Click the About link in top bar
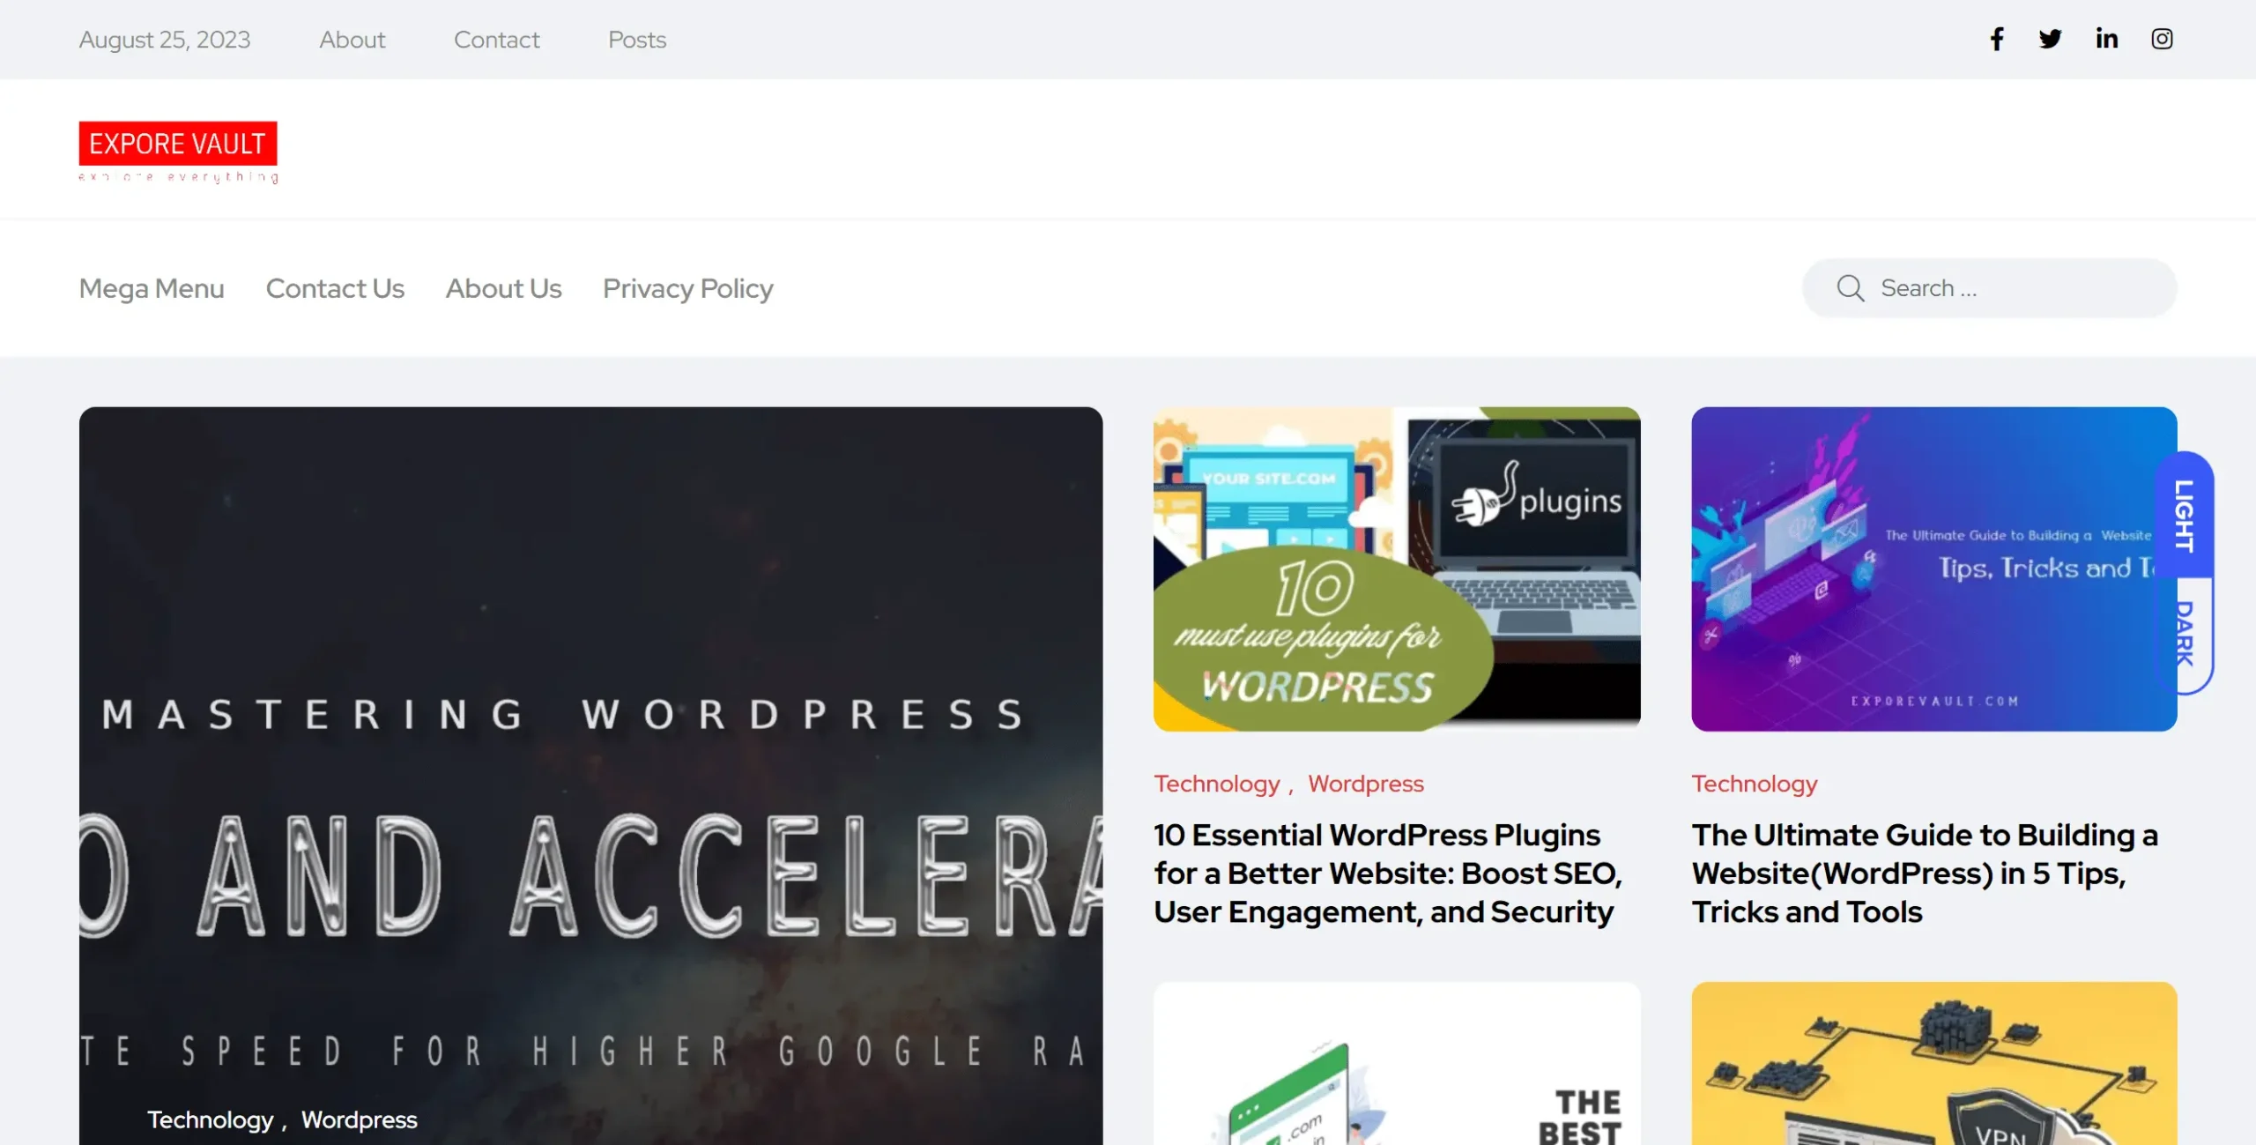The width and height of the screenshot is (2256, 1145). click(x=352, y=40)
